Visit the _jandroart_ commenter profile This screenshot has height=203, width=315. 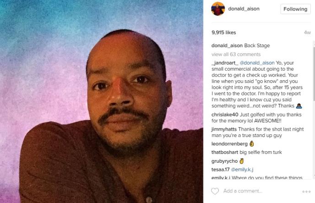[225, 63]
